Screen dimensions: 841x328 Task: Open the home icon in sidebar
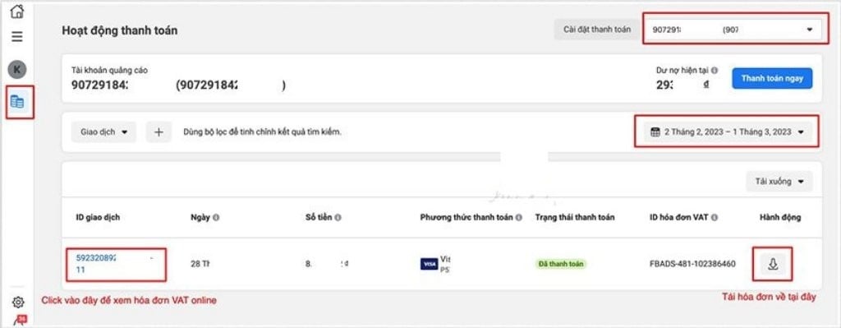click(x=17, y=12)
